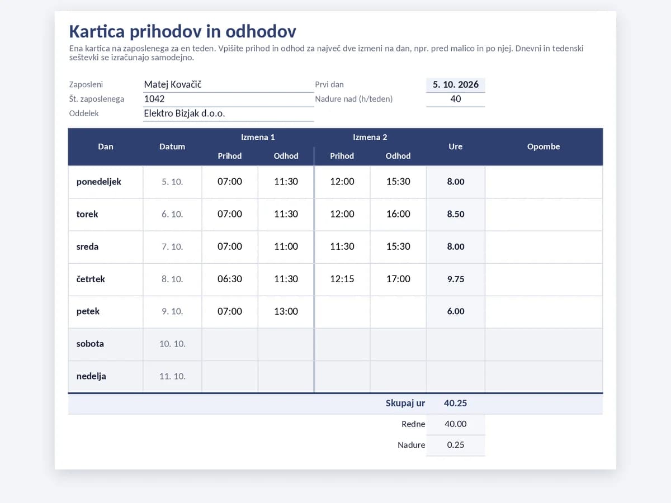Select the 'sobota' day label
671x503 pixels.
click(x=90, y=344)
